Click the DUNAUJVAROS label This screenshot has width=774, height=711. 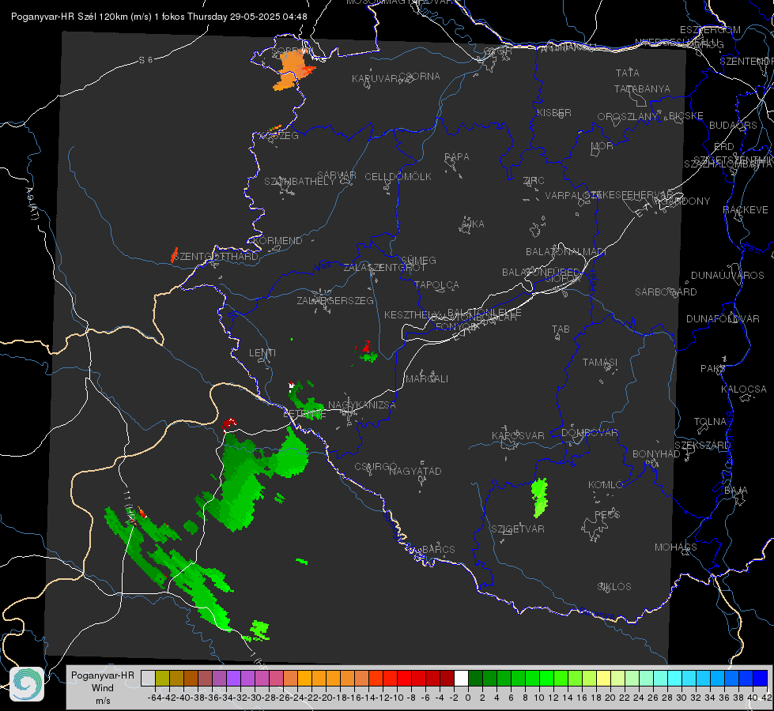coord(727,276)
